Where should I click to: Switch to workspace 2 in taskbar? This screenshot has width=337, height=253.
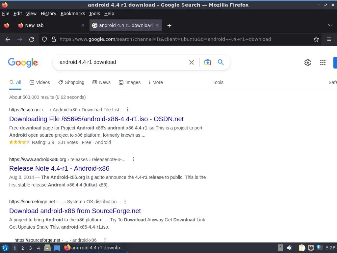click(23, 248)
